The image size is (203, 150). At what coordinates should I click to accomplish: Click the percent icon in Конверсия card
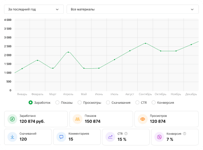point(159,137)
